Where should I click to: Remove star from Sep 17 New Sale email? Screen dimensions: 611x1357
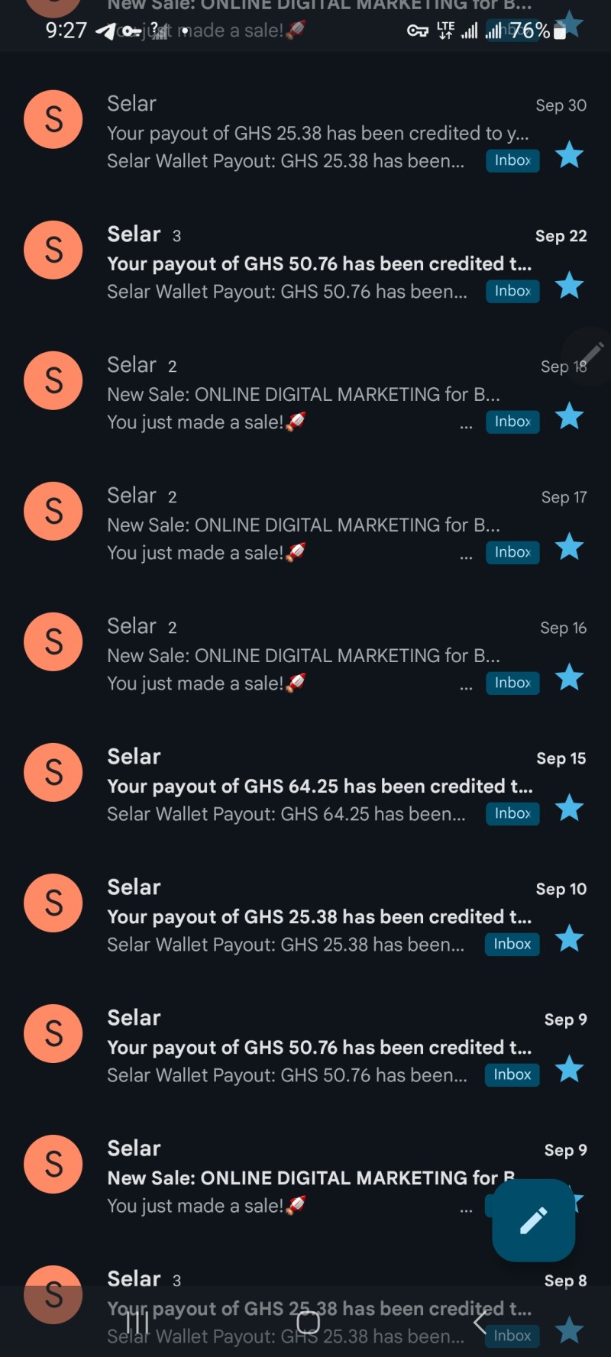(569, 547)
